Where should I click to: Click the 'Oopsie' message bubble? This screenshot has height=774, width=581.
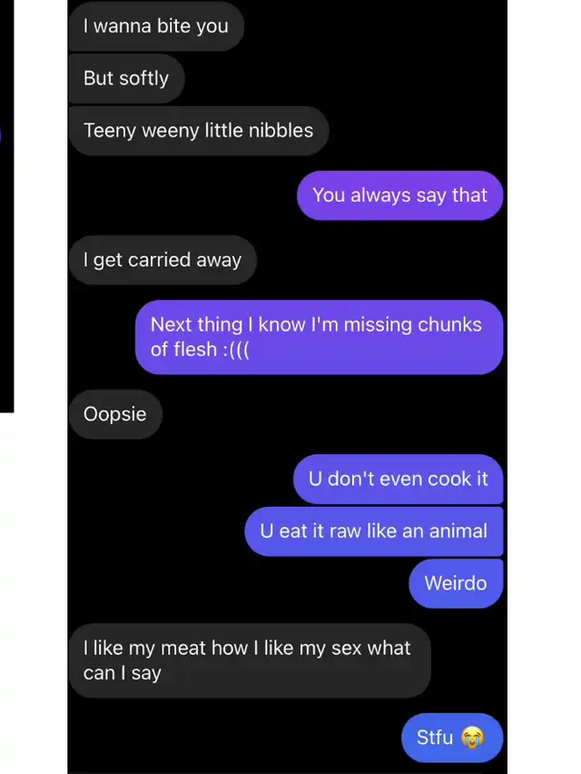[115, 414]
